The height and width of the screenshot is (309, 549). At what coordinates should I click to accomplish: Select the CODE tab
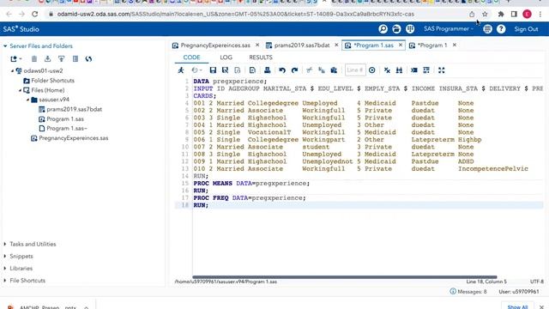pyautogui.click(x=191, y=58)
